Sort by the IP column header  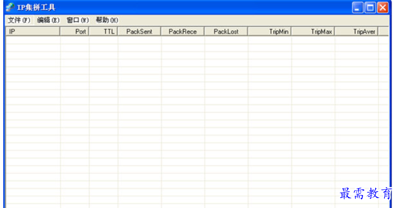click(x=33, y=32)
